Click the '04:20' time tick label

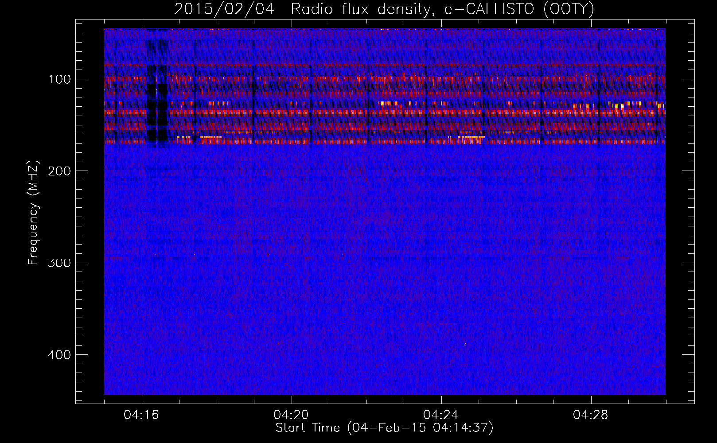291,415
